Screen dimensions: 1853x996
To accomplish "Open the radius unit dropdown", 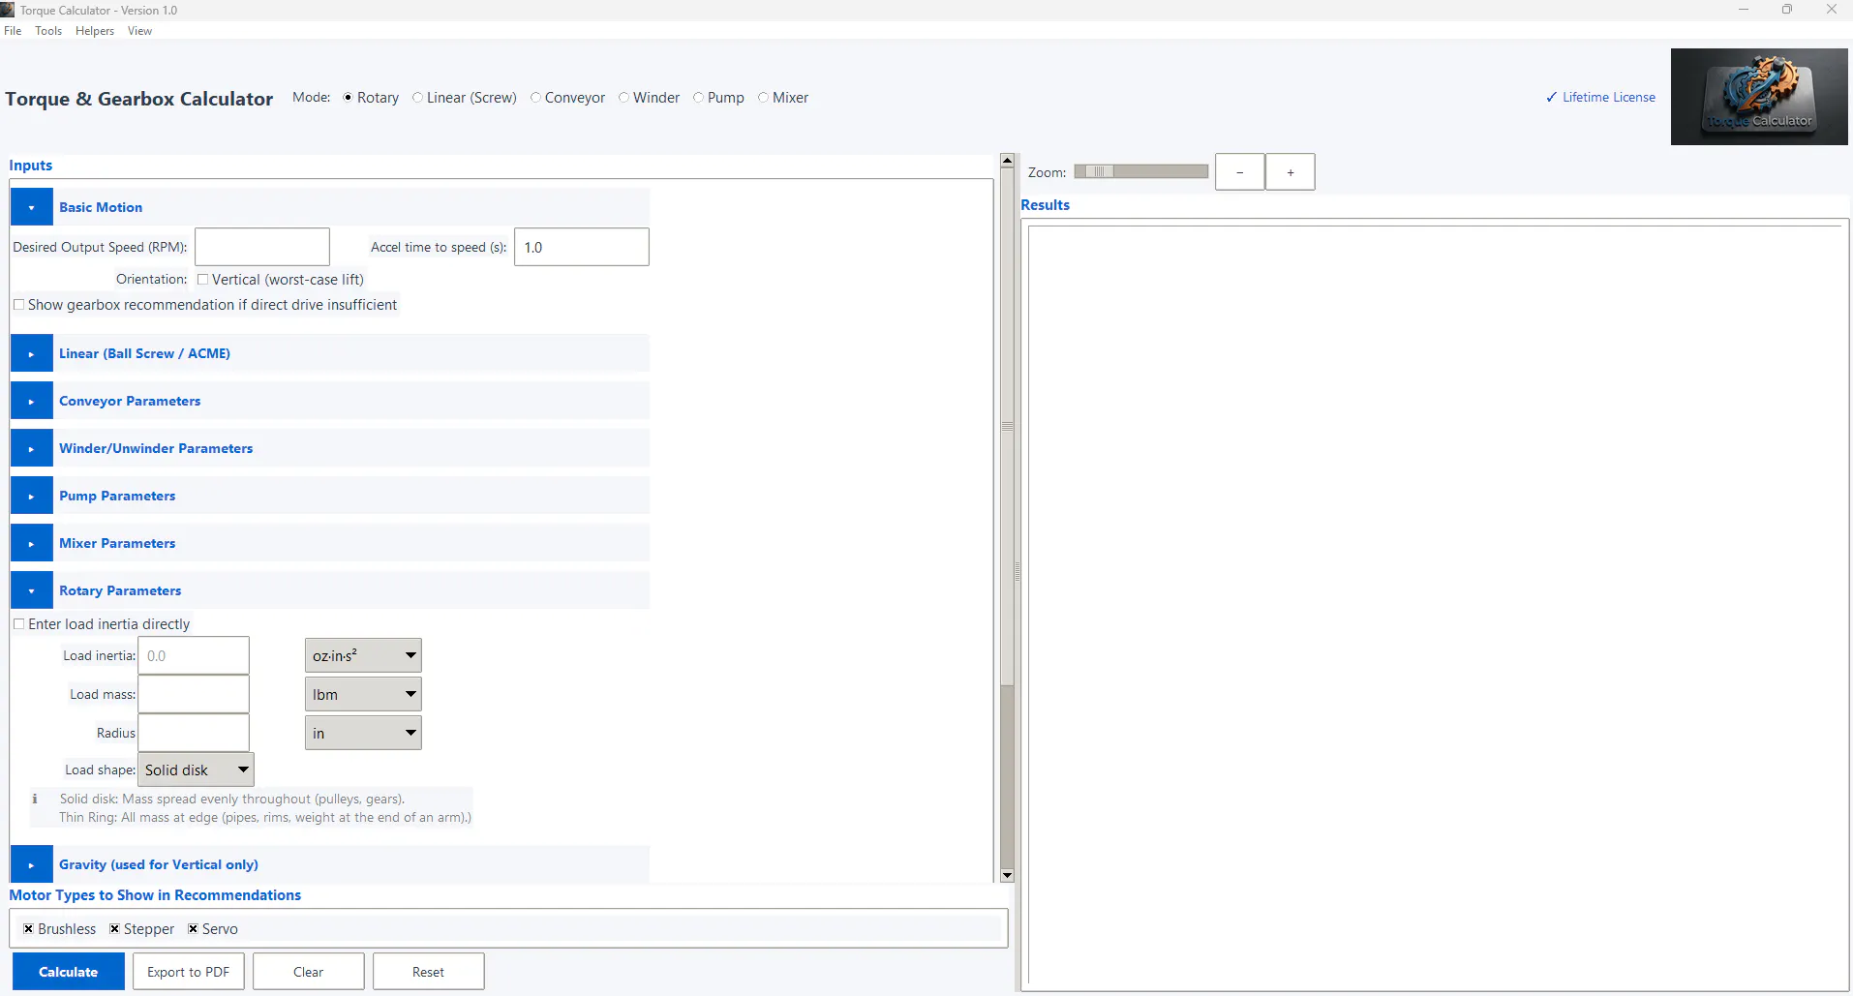I will (x=363, y=733).
